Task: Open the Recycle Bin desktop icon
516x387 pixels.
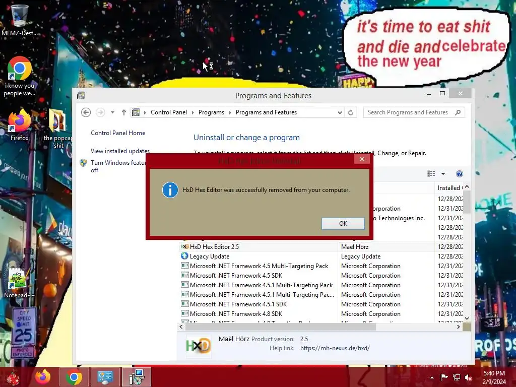Action: [x=19, y=20]
